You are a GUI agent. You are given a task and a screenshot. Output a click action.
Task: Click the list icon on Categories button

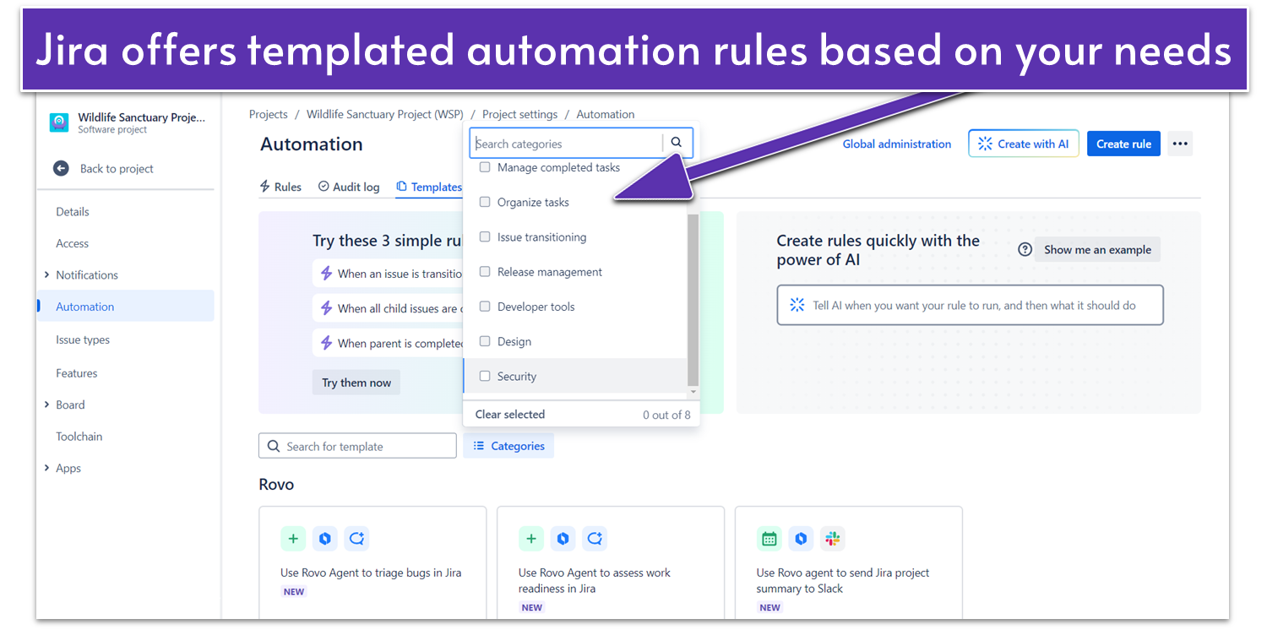click(x=479, y=446)
